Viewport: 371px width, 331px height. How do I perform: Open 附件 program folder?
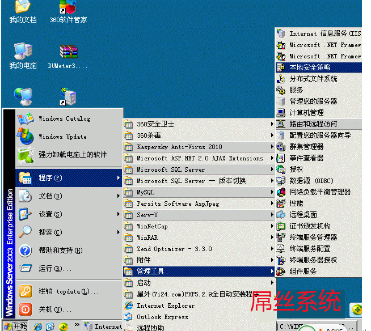coord(199,260)
